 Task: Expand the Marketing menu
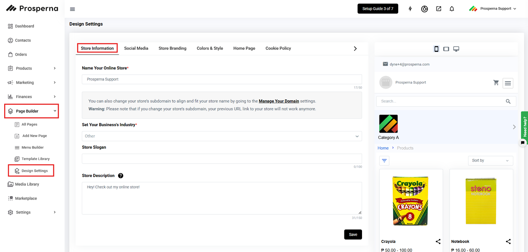[x=32, y=82]
